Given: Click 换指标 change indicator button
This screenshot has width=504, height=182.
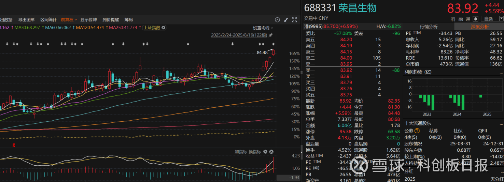Looking at the screenshot, I should [x=254, y=152].
